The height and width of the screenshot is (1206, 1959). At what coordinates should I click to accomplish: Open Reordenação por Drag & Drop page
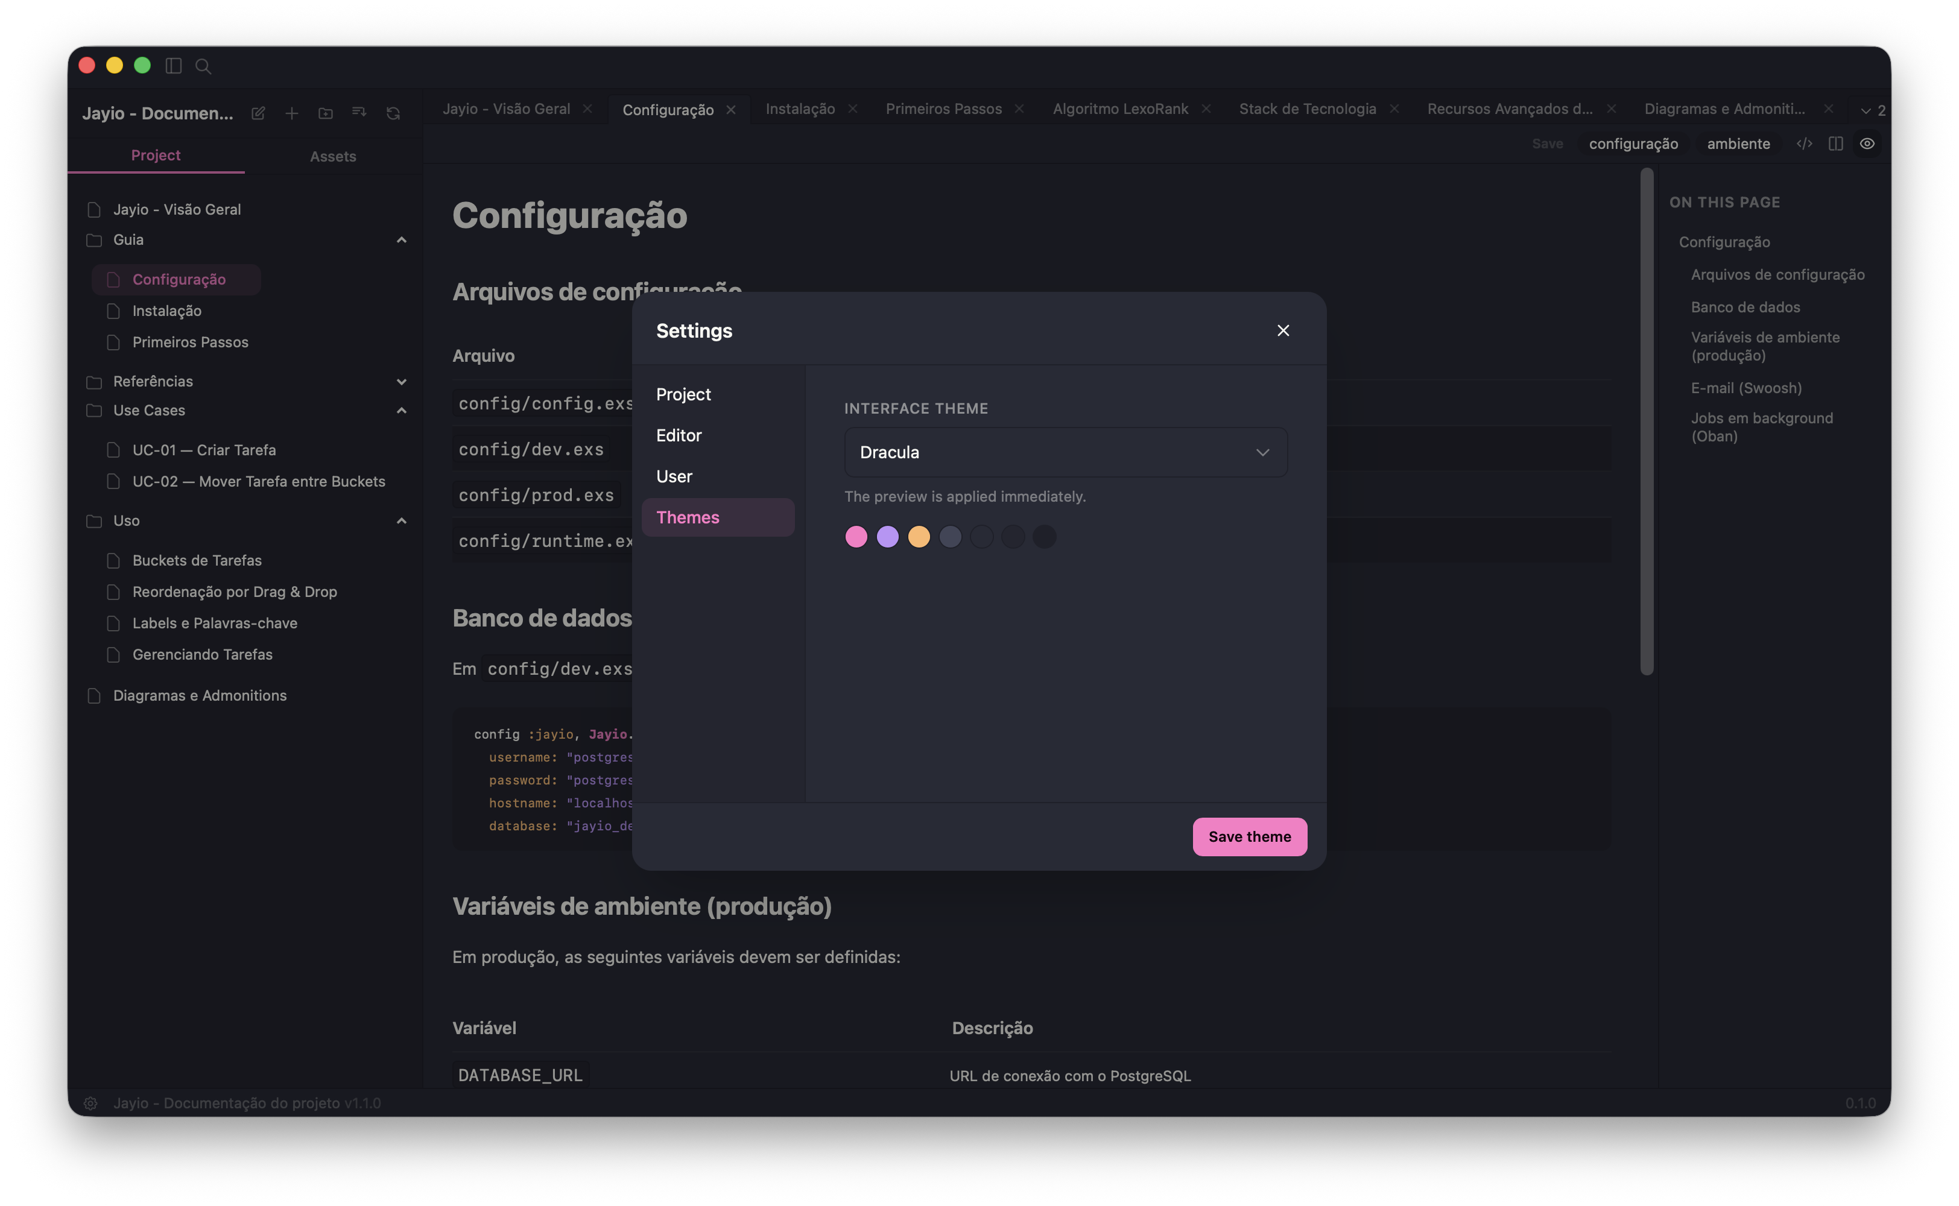[235, 592]
